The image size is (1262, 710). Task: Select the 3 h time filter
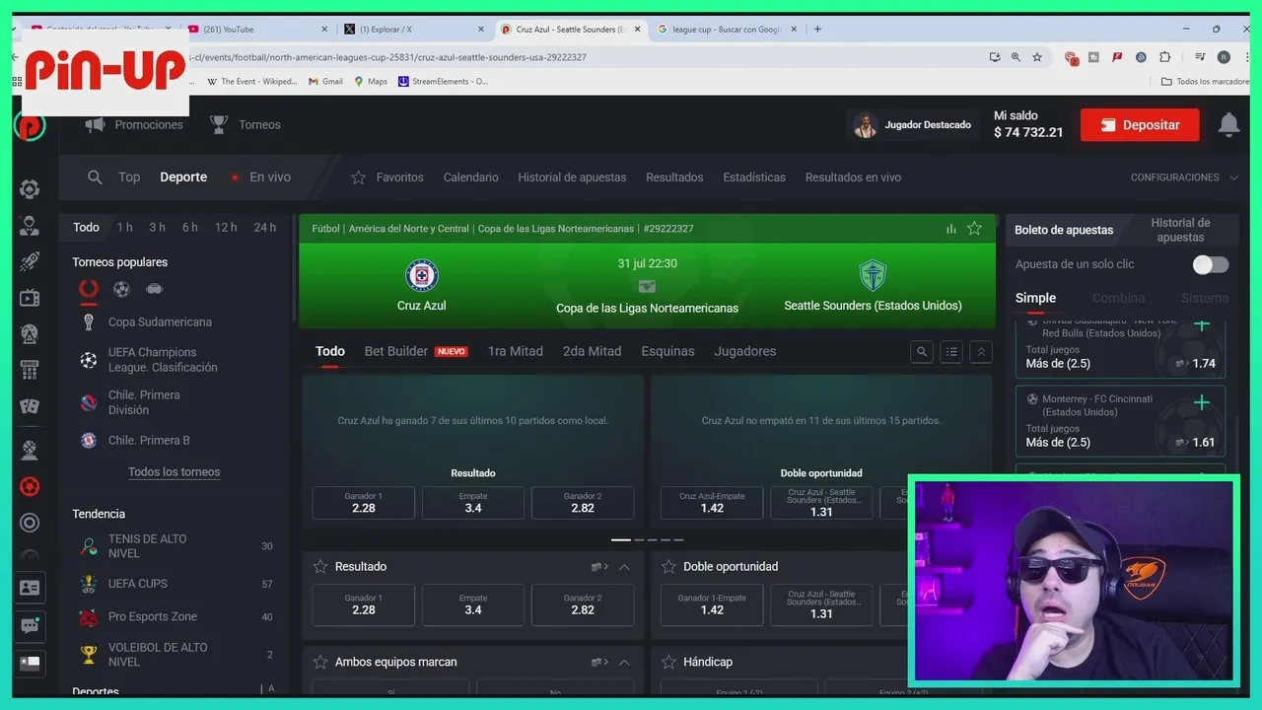(157, 228)
